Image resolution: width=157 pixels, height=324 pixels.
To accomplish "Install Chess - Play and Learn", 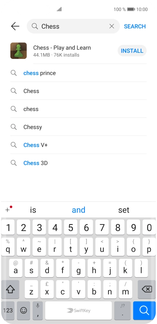I will coord(132,51).
